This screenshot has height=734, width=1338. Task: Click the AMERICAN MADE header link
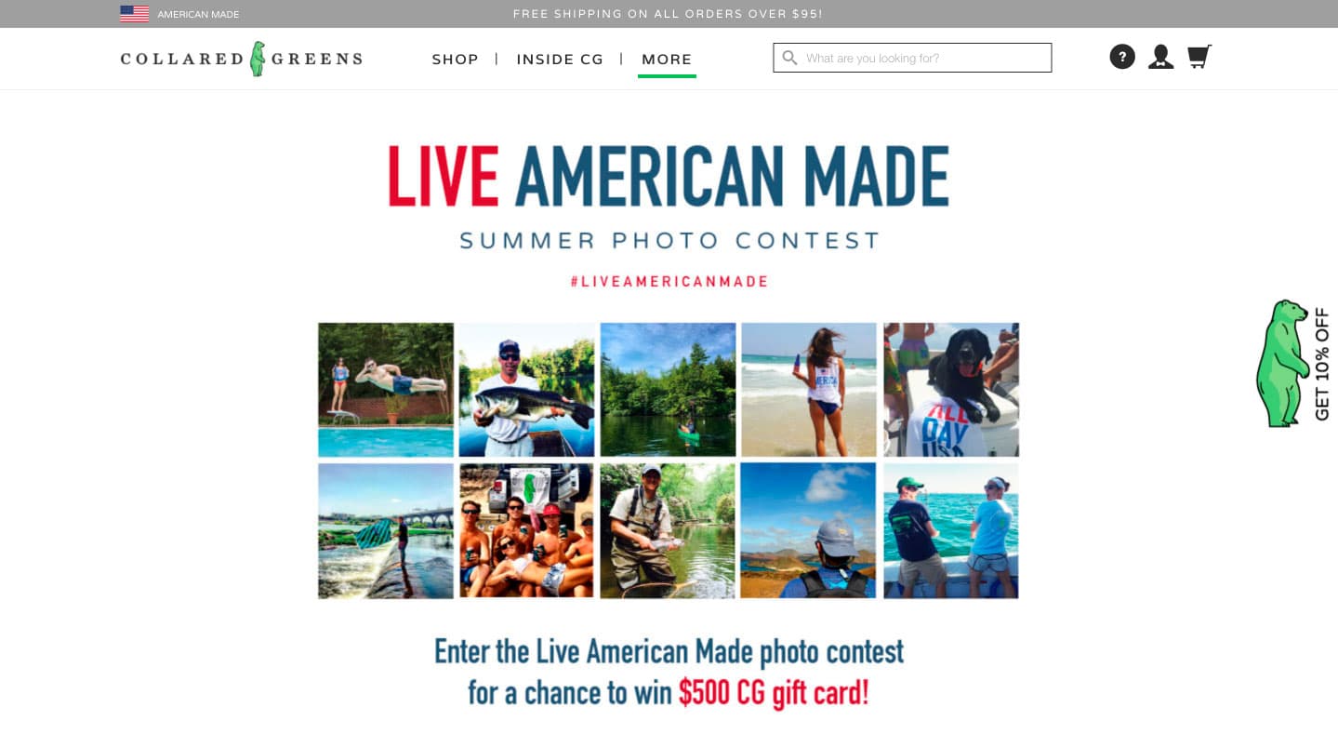pos(198,14)
